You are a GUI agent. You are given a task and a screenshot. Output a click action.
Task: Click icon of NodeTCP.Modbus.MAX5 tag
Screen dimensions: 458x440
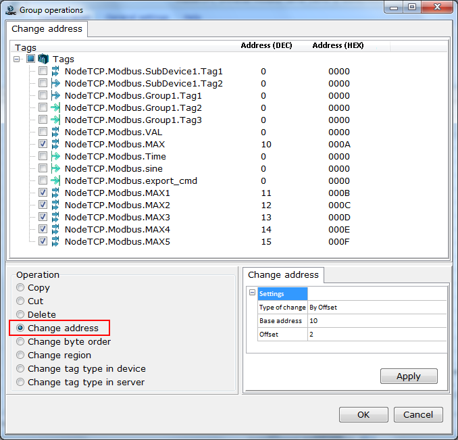tap(55, 241)
